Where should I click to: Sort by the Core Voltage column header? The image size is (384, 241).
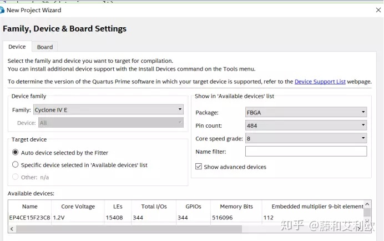pyautogui.click(x=78, y=207)
